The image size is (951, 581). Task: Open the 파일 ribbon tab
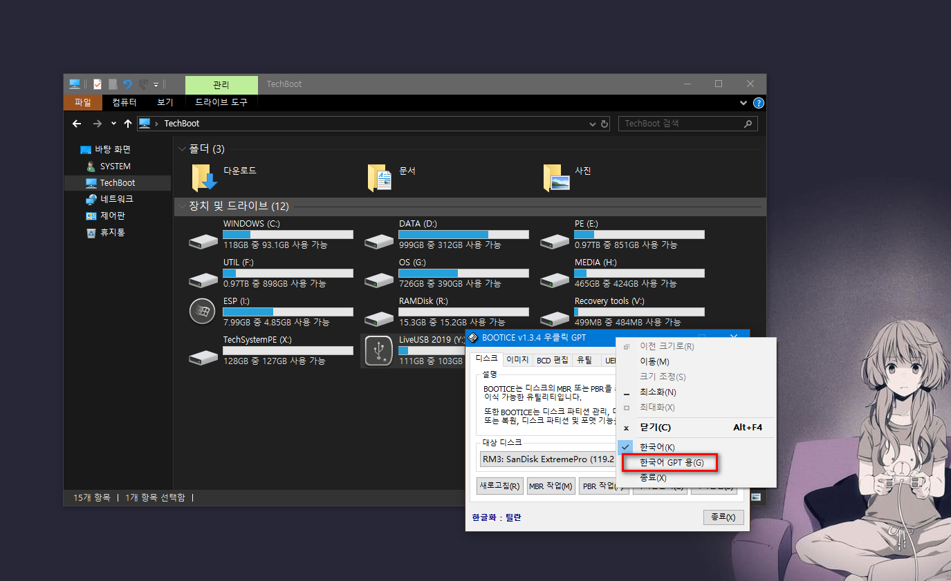click(x=83, y=102)
